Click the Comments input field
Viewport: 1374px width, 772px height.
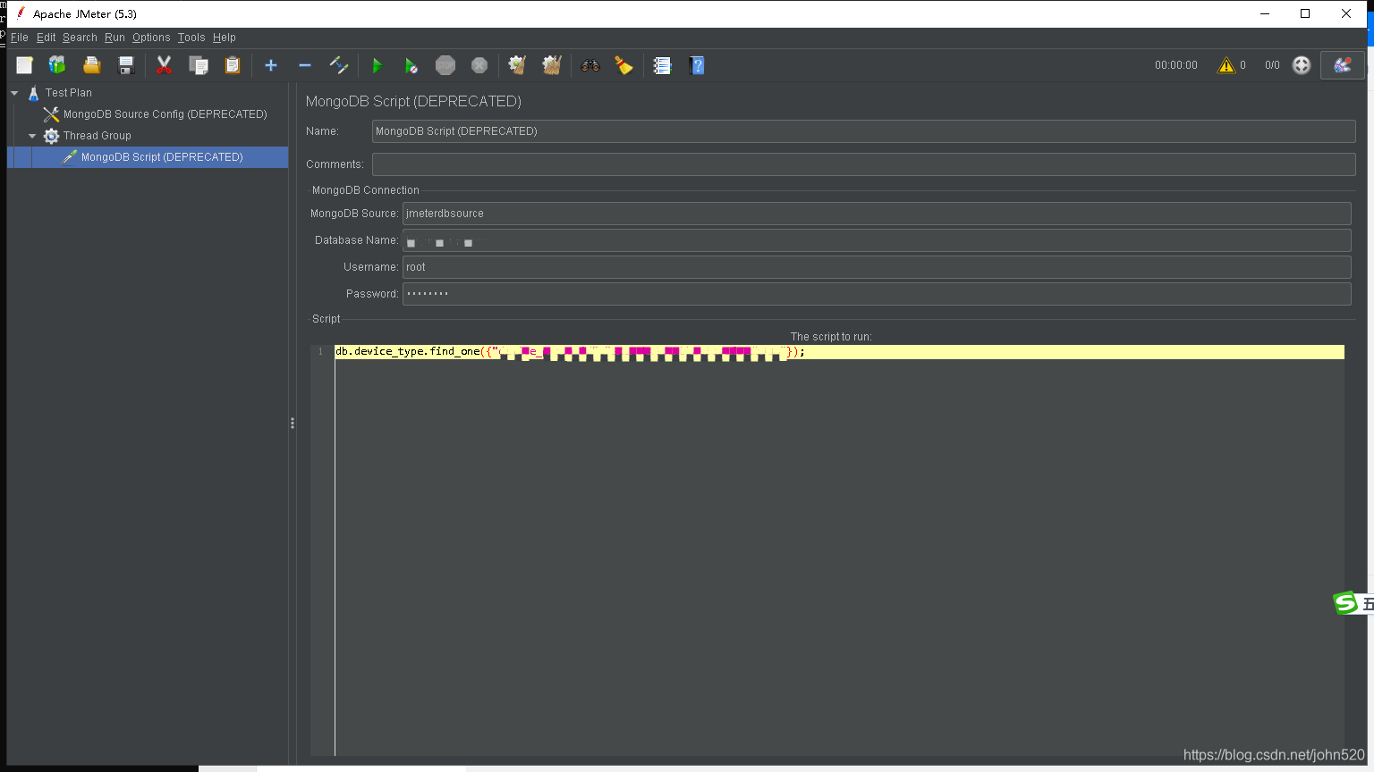click(863, 164)
